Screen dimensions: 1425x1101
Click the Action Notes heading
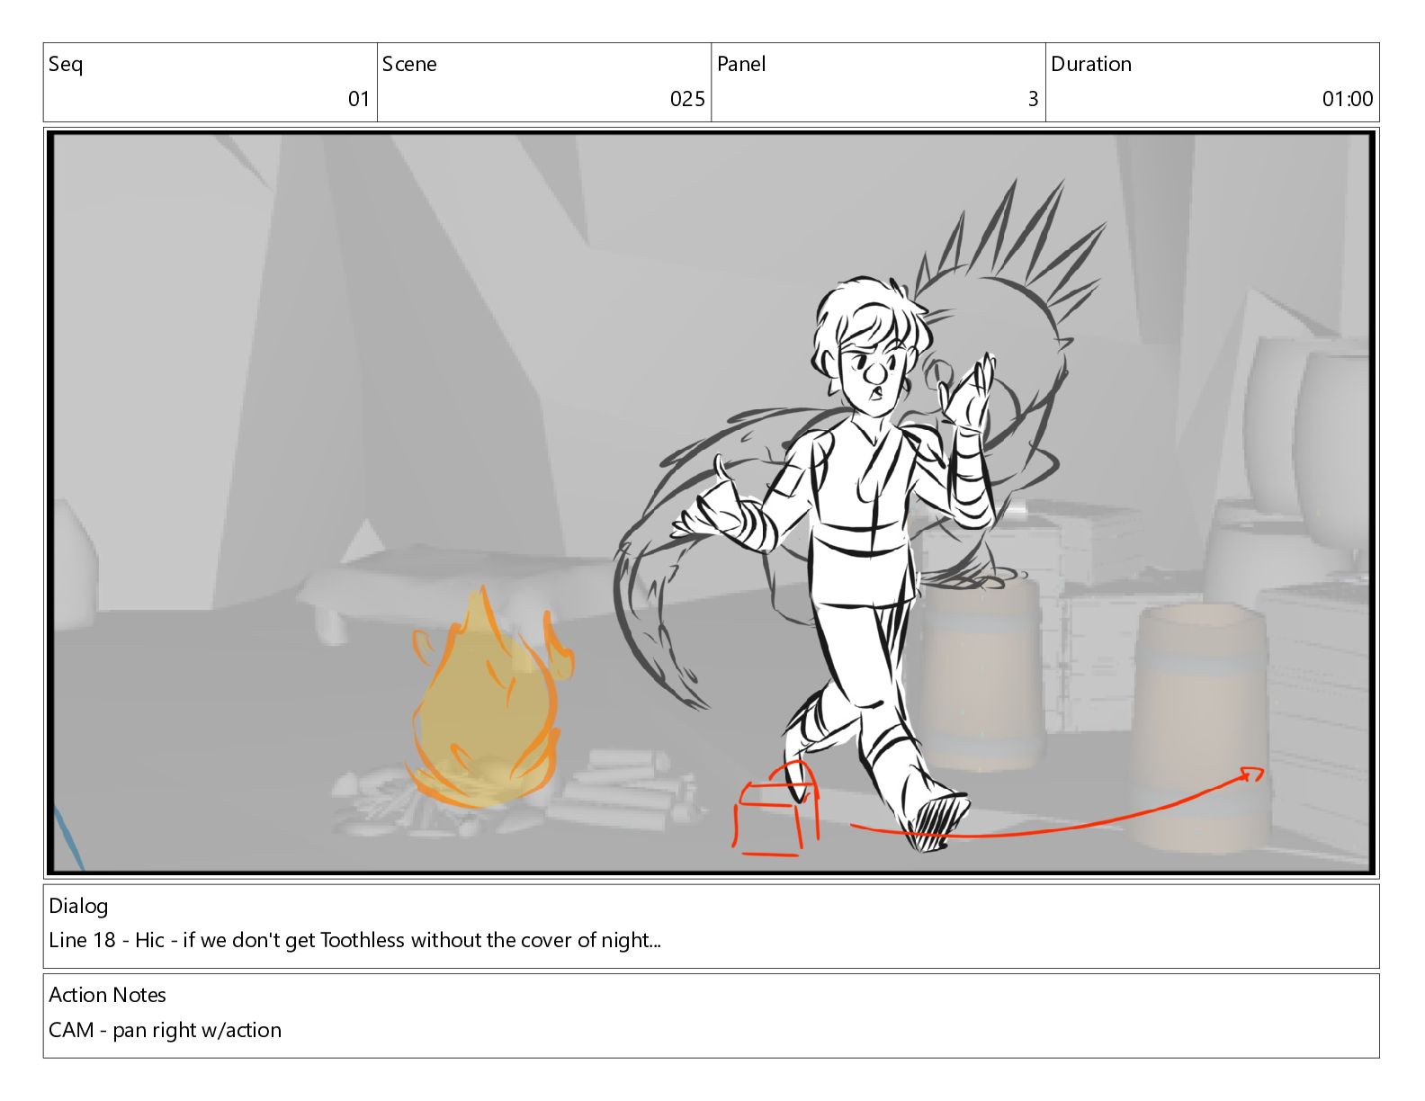pos(107,995)
